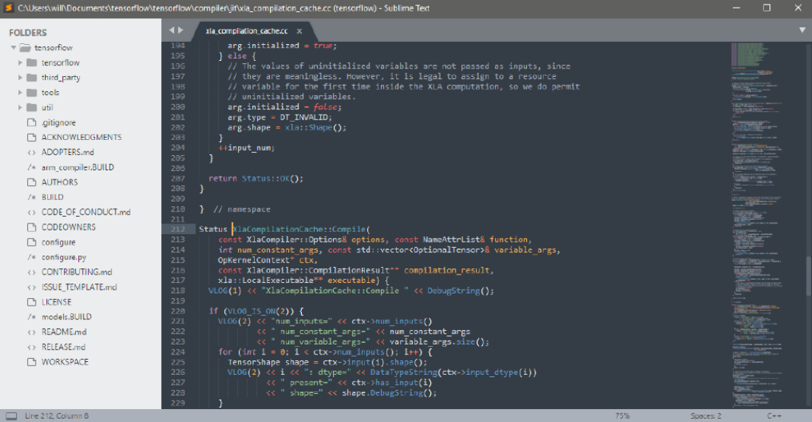Open the configure.py file

[x=64, y=257]
